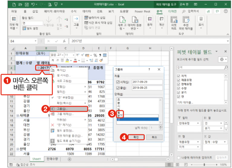Open the 판매유형 filter area dropdown
The height and width of the screenshot is (168, 232).
[198, 123]
